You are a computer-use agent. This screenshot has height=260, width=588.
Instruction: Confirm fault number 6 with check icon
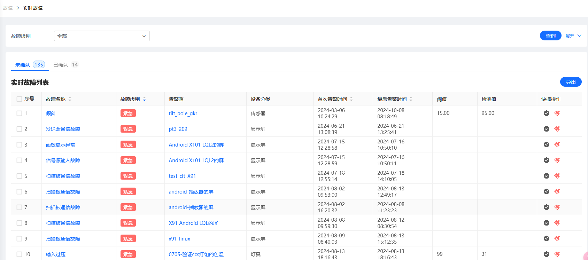pyautogui.click(x=546, y=191)
